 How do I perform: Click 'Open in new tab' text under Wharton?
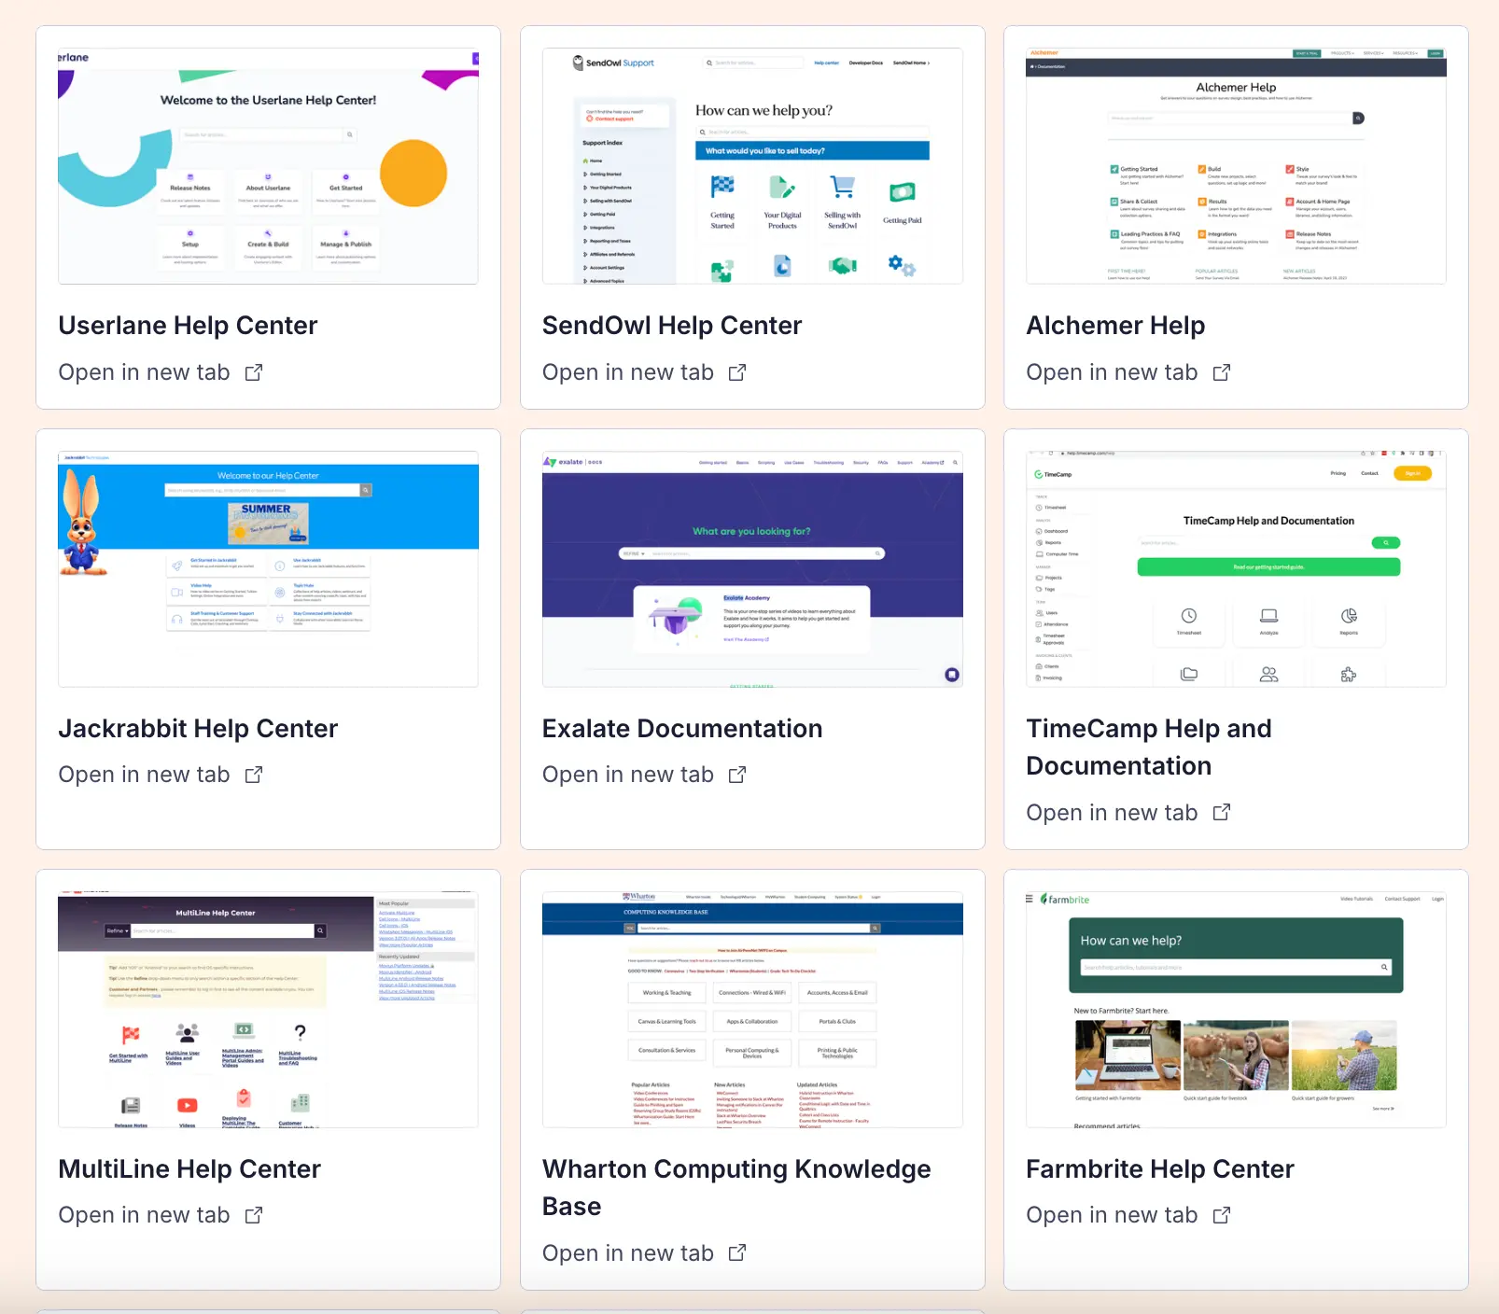click(628, 1253)
